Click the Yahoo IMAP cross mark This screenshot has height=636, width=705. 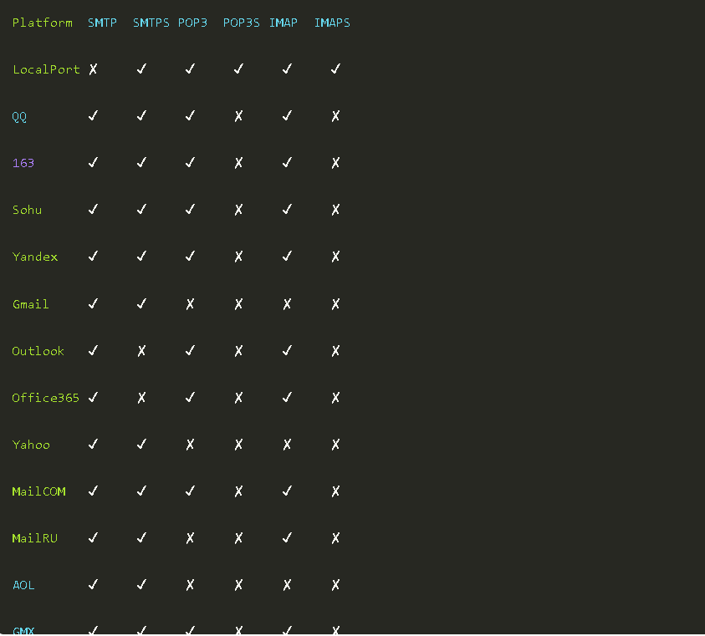coord(287,445)
